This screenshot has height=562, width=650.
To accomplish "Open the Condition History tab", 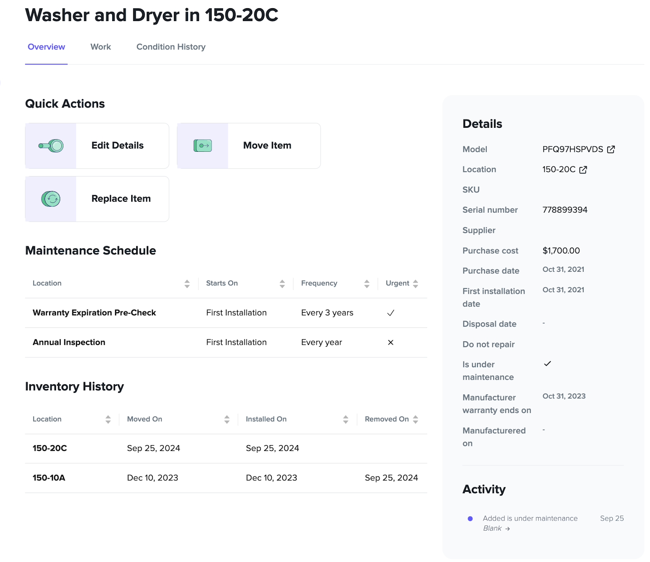I will pyautogui.click(x=171, y=47).
